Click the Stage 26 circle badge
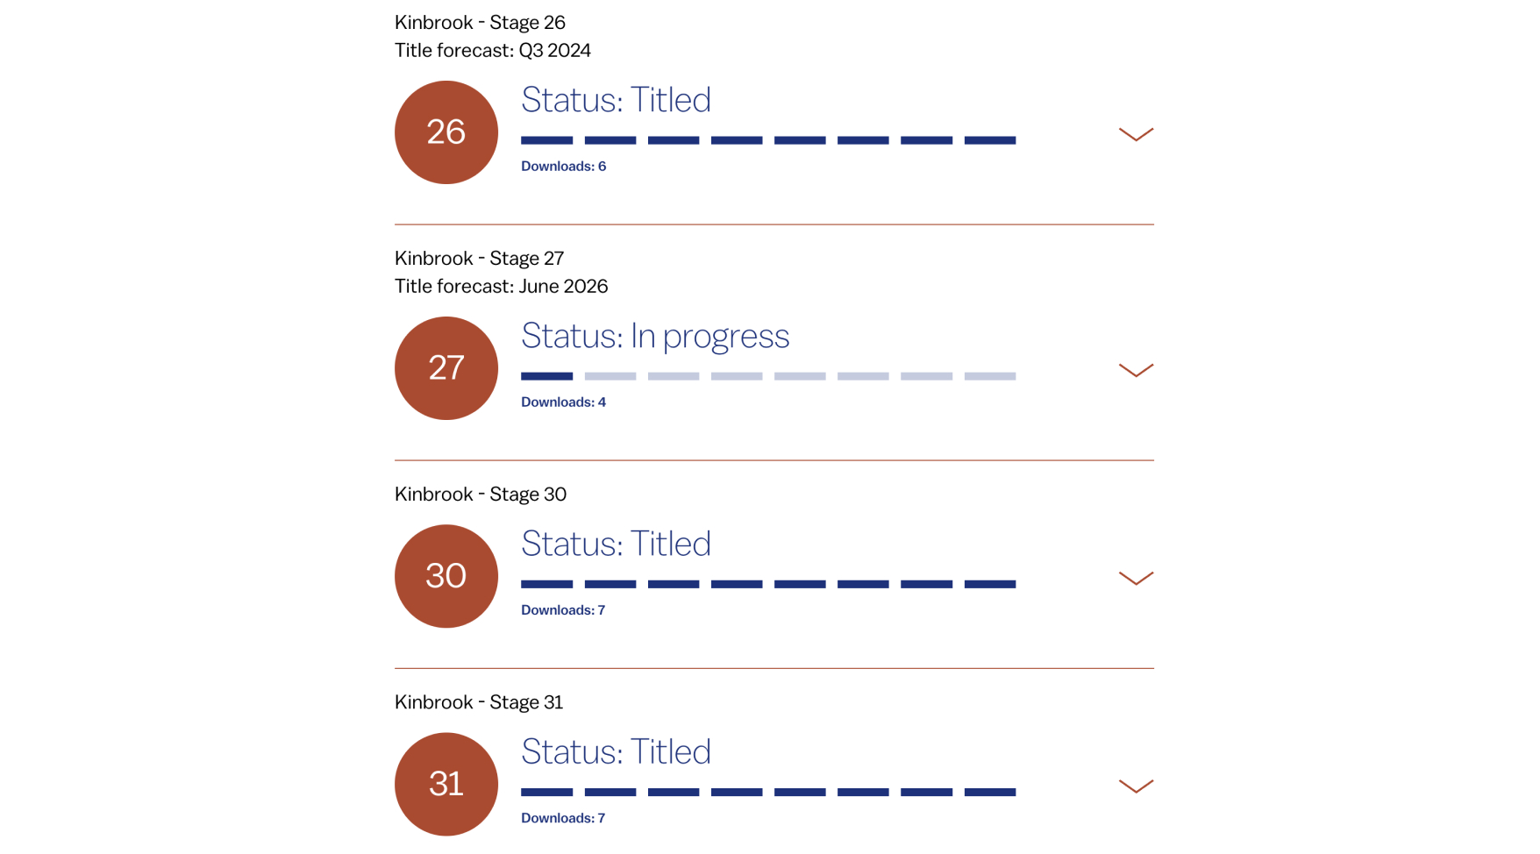The height and width of the screenshot is (854, 1540). 446,132
